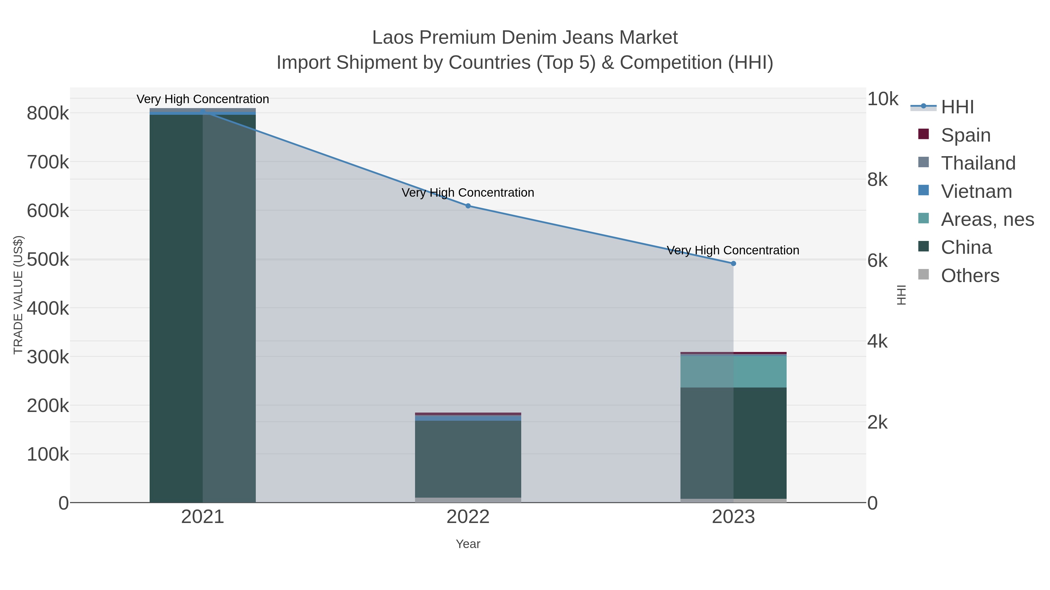The height and width of the screenshot is (590, 1050).
Task: Click the 6k right HHI axis tick
Action: coord(878,260)
